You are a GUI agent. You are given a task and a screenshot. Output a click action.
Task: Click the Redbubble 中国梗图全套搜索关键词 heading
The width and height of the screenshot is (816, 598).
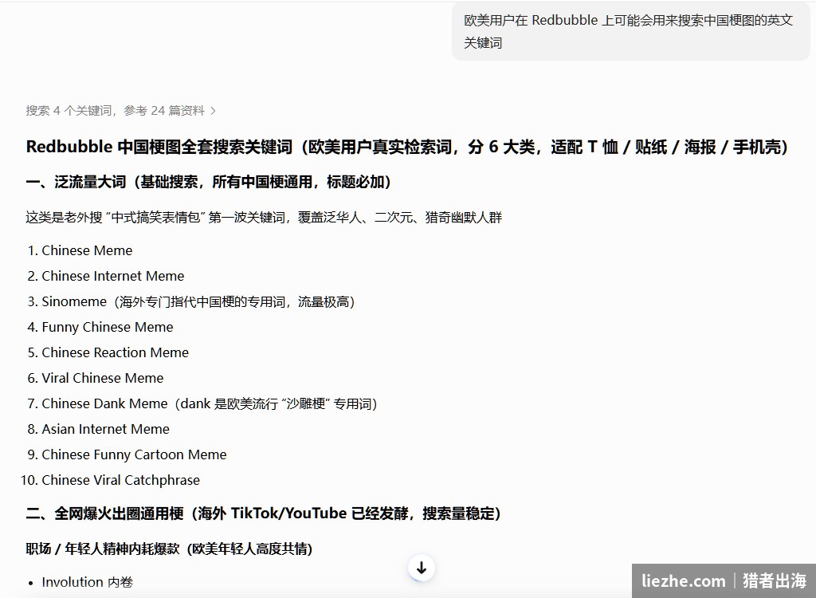(407, 147)
